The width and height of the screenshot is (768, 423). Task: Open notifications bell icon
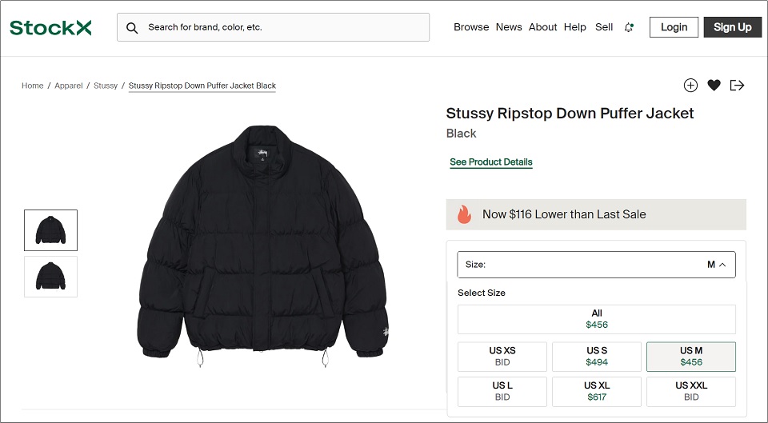(x=629, y=27)
